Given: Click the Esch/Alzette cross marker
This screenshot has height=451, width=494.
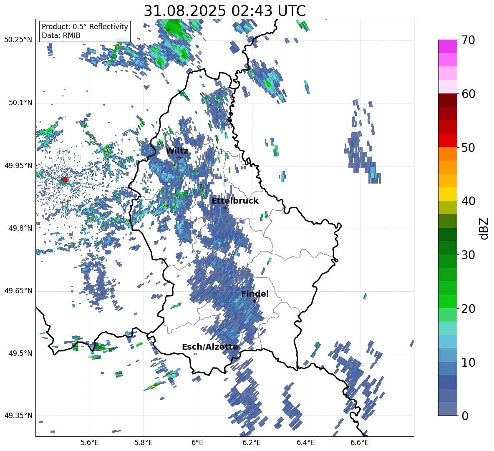Looking at the screenshot, I should point(195,354).
